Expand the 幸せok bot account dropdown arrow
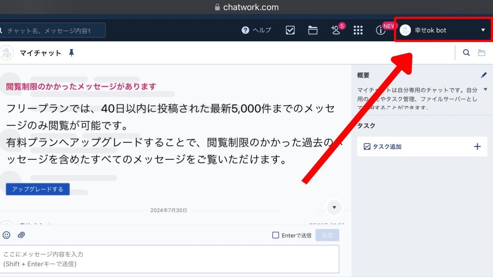493x277 pixels. 483,30
